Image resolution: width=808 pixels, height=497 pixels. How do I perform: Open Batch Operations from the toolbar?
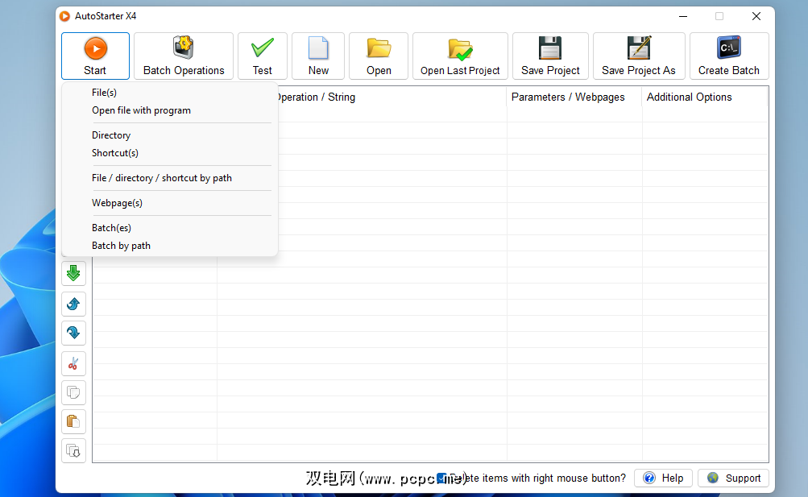coord(184,56)
